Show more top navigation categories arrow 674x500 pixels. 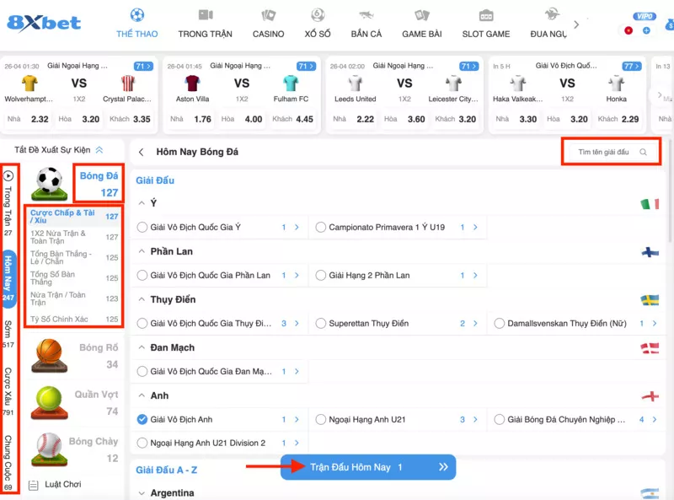(x=576, y=24)
